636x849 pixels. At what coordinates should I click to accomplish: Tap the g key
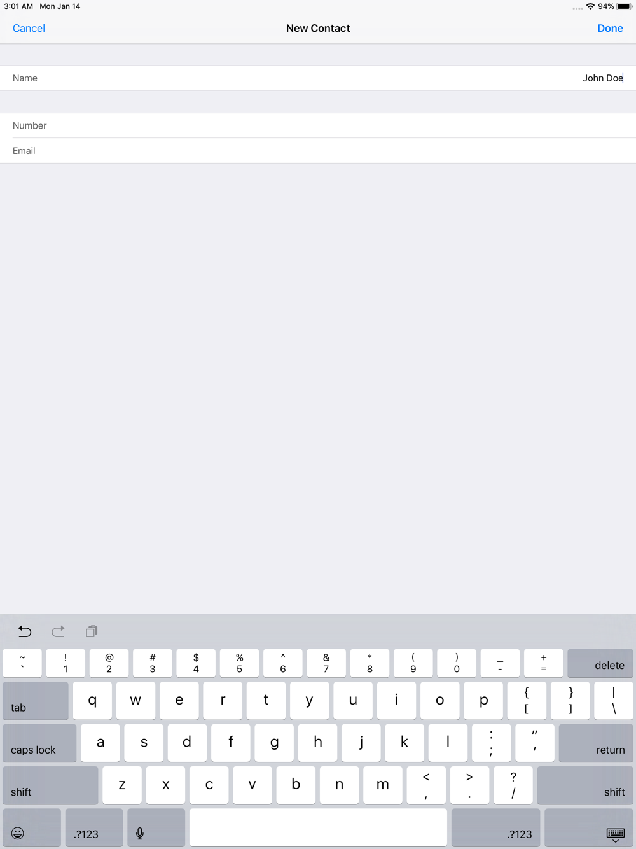click(274, 743)
